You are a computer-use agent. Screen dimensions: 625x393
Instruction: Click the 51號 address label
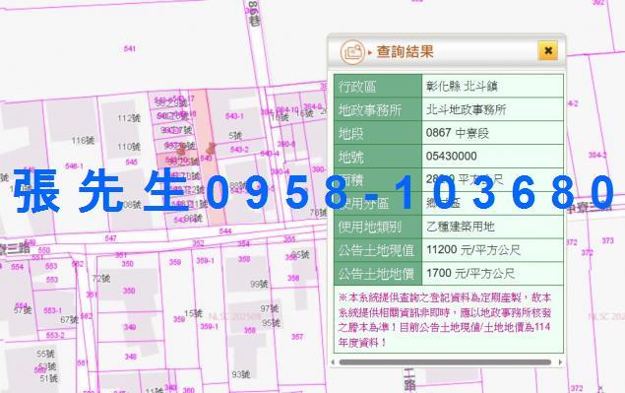click(x=48, y=378)
